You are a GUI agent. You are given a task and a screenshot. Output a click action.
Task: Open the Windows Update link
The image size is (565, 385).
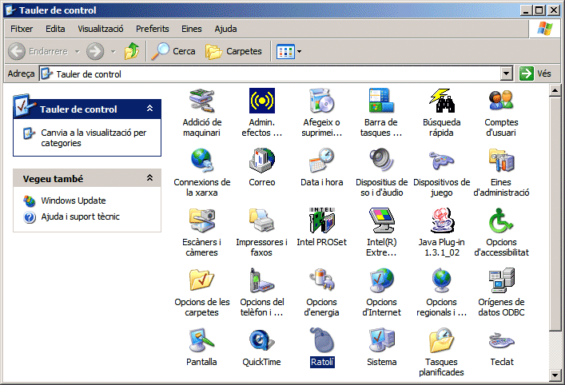pos(74,200)
